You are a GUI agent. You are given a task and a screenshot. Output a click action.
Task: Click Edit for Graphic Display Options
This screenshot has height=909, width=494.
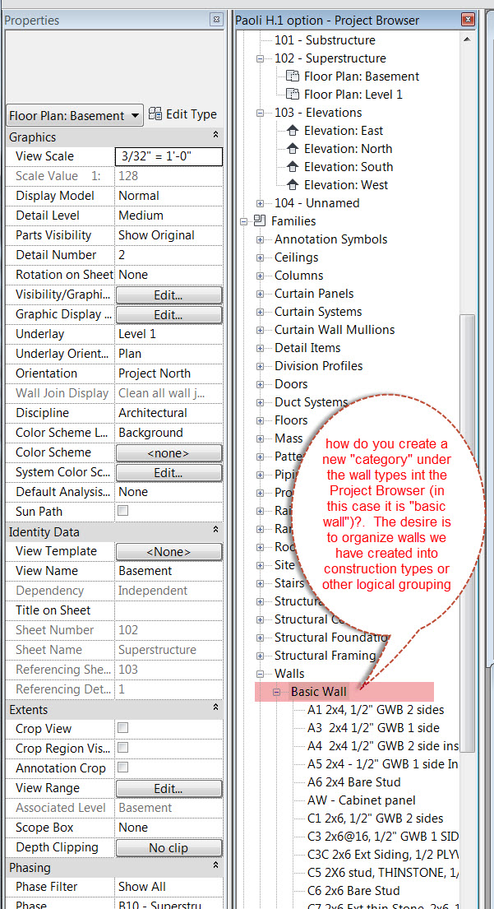coord(169,314)
